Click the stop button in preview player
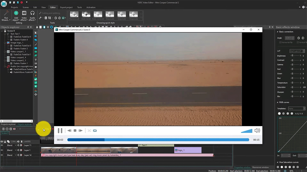 [x=75, y=131]
